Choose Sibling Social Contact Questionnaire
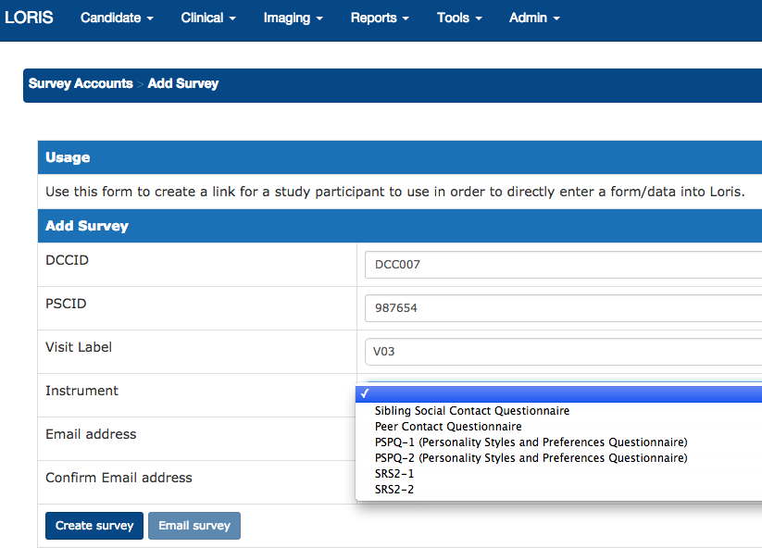This screenshot has width=762, height=548. (472, 411)
